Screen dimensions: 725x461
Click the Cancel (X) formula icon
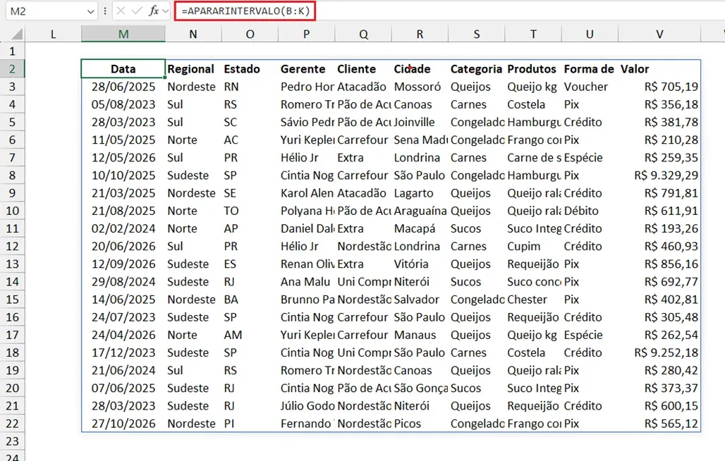pos(121,11)
